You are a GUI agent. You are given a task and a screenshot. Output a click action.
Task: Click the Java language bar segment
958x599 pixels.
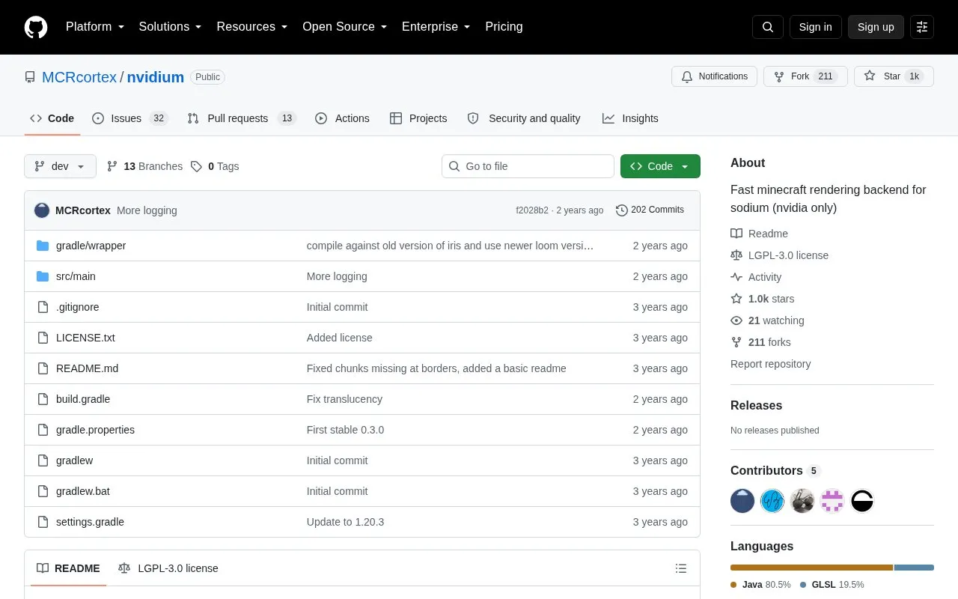811,568
